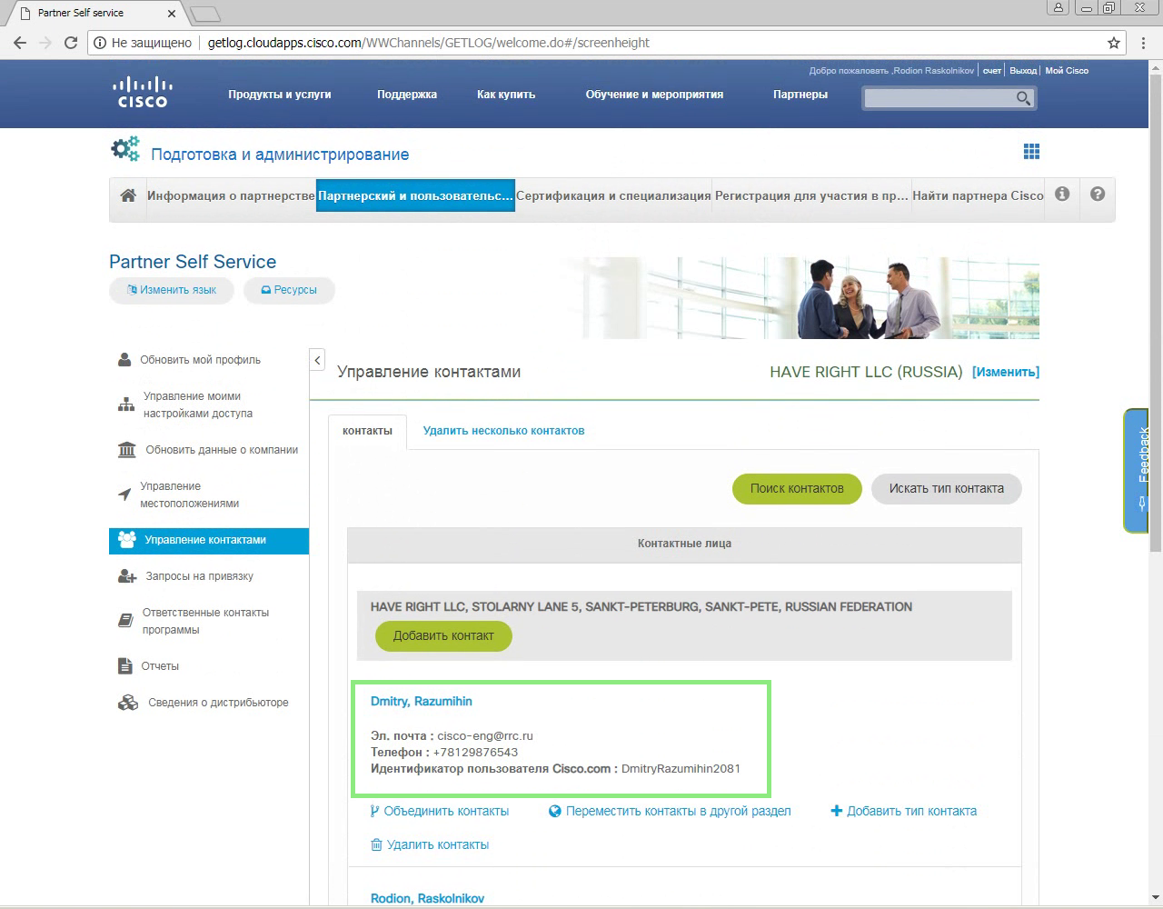Viewport: 1163px width, 909px height.
Task: Open Как купить in the header
Action: pyautogui.click(x=506, y=95)
